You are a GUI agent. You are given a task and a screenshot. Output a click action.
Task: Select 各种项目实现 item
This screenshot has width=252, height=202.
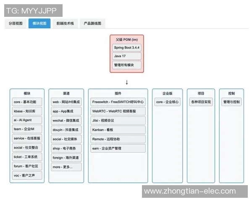point(201,102)
